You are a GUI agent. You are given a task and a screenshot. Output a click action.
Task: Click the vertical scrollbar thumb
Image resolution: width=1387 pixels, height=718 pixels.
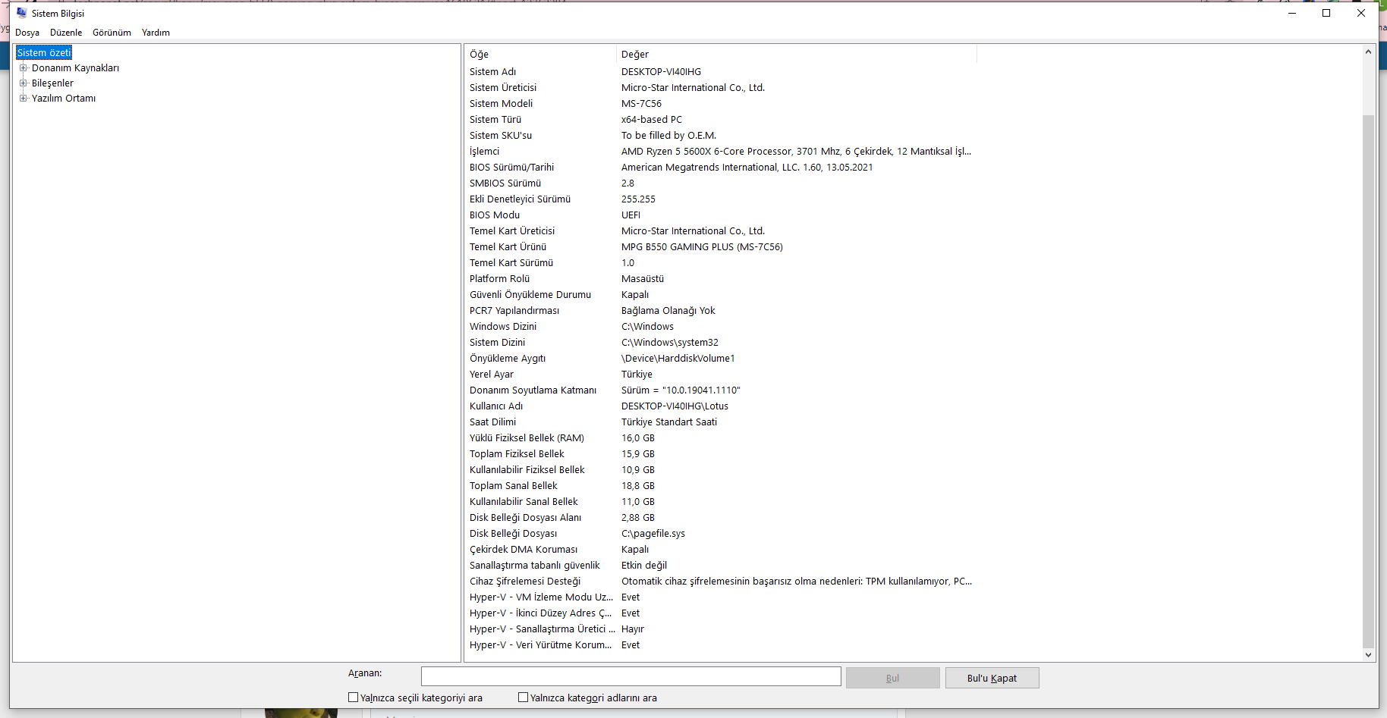click(1368, 382)
